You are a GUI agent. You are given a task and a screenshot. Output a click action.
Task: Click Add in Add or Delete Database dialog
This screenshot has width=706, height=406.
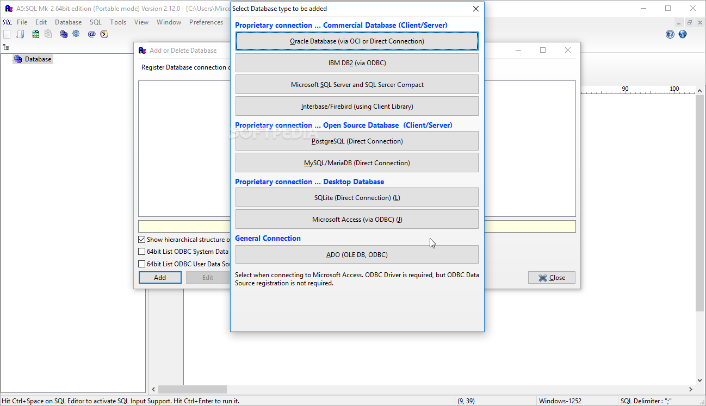click(x=160, y=278)
